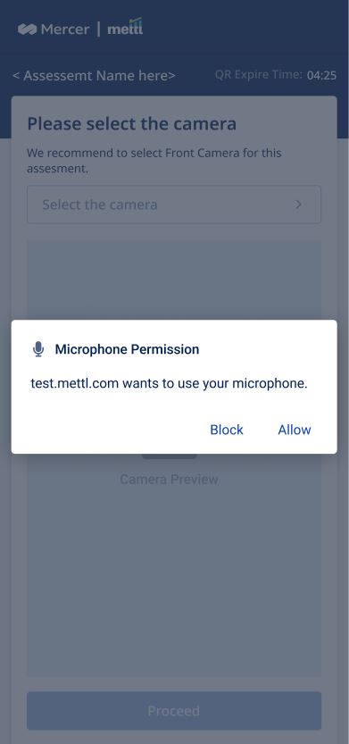Viewport: 349px width, 744px height.
Task: Click the Mercer logo icon
Action: point(27,29)
